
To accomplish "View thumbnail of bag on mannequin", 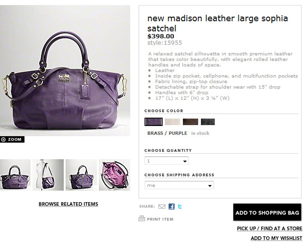I will click(48, 175).
